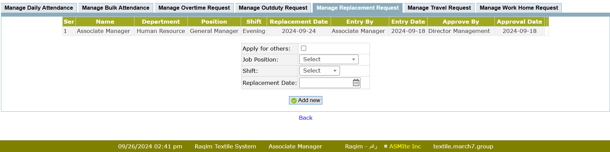Open the ASMIte Inc footer link
The image size is (610, 152).
pos(405,146)
